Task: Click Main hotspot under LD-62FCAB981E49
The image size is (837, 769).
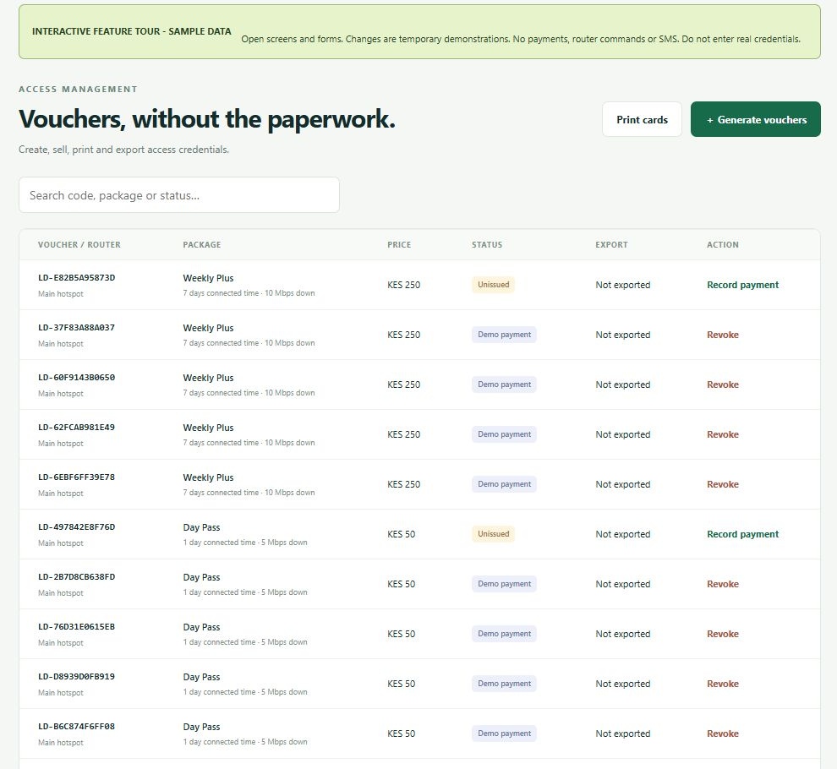Action: 60,444
